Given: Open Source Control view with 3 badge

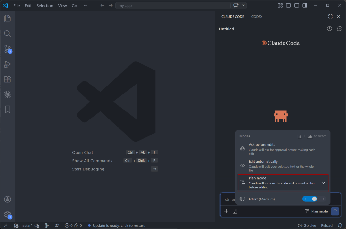Looking at the screenshot, I should tap(7, 49).
